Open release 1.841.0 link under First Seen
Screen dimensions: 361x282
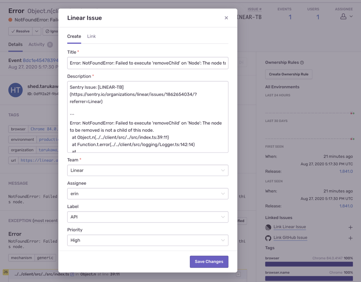click(346, 171)
